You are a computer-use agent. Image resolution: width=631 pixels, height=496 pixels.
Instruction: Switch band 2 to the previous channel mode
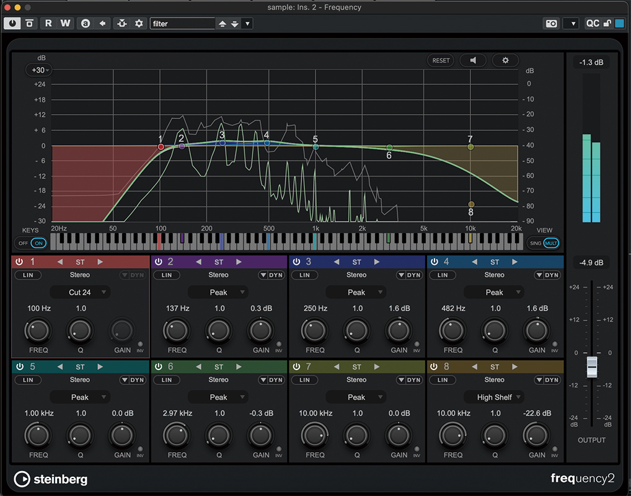198,262
